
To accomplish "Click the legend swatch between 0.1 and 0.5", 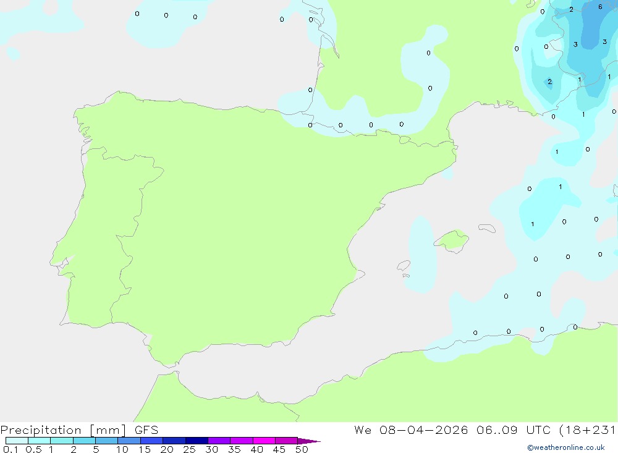I will (17, 441).
